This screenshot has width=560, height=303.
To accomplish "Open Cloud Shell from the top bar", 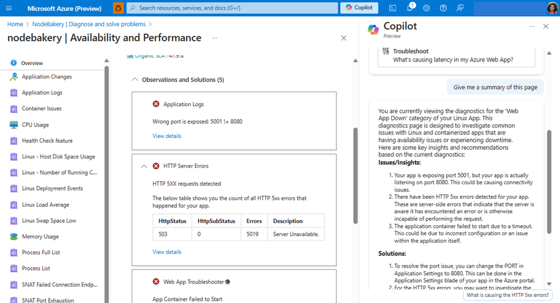I will click(392, 8).
